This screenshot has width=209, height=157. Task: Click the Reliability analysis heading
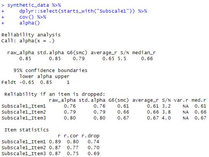[31, 35]
